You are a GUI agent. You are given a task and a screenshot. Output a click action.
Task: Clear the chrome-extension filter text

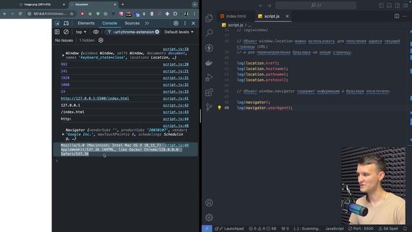point(157,32)
